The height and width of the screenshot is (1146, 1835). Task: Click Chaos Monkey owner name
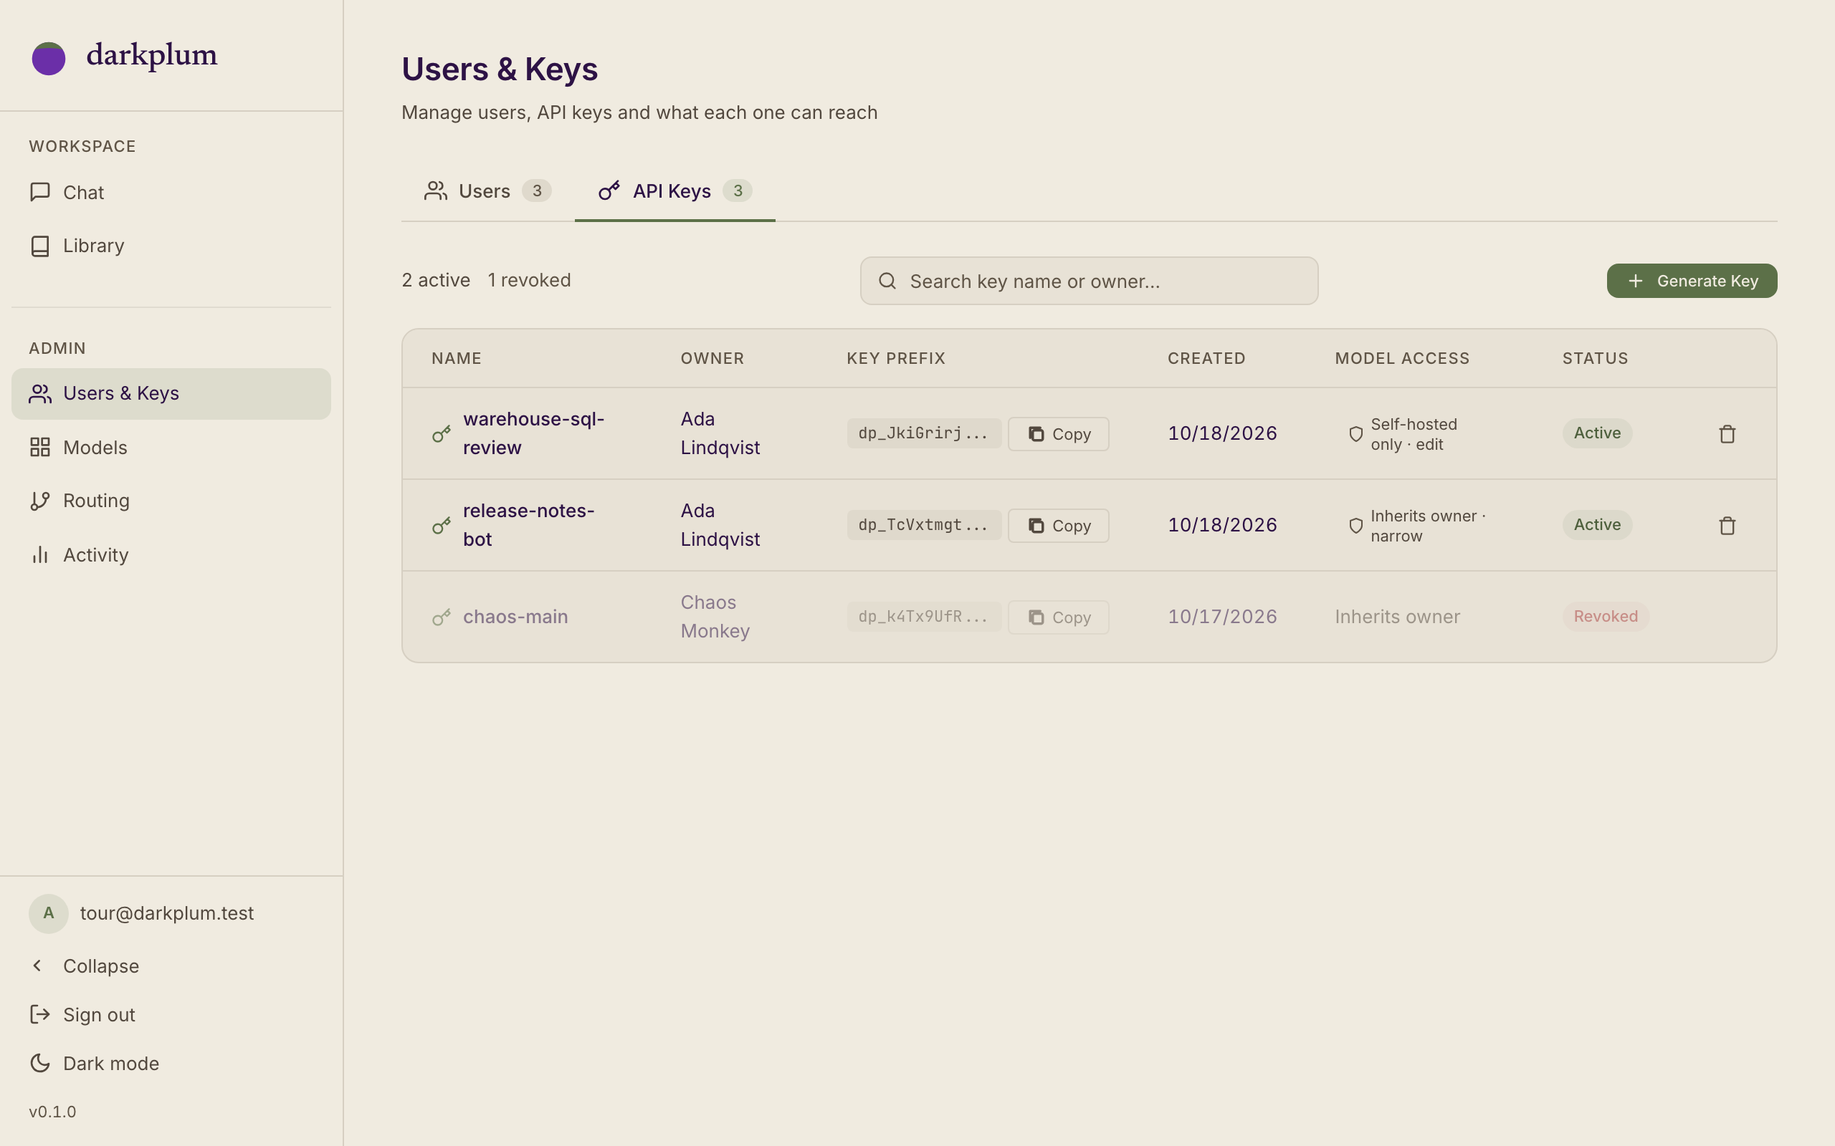tap(715, 617)
